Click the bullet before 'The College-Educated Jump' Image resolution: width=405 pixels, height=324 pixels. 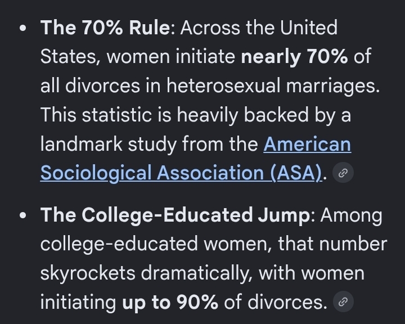pos(22,215)
